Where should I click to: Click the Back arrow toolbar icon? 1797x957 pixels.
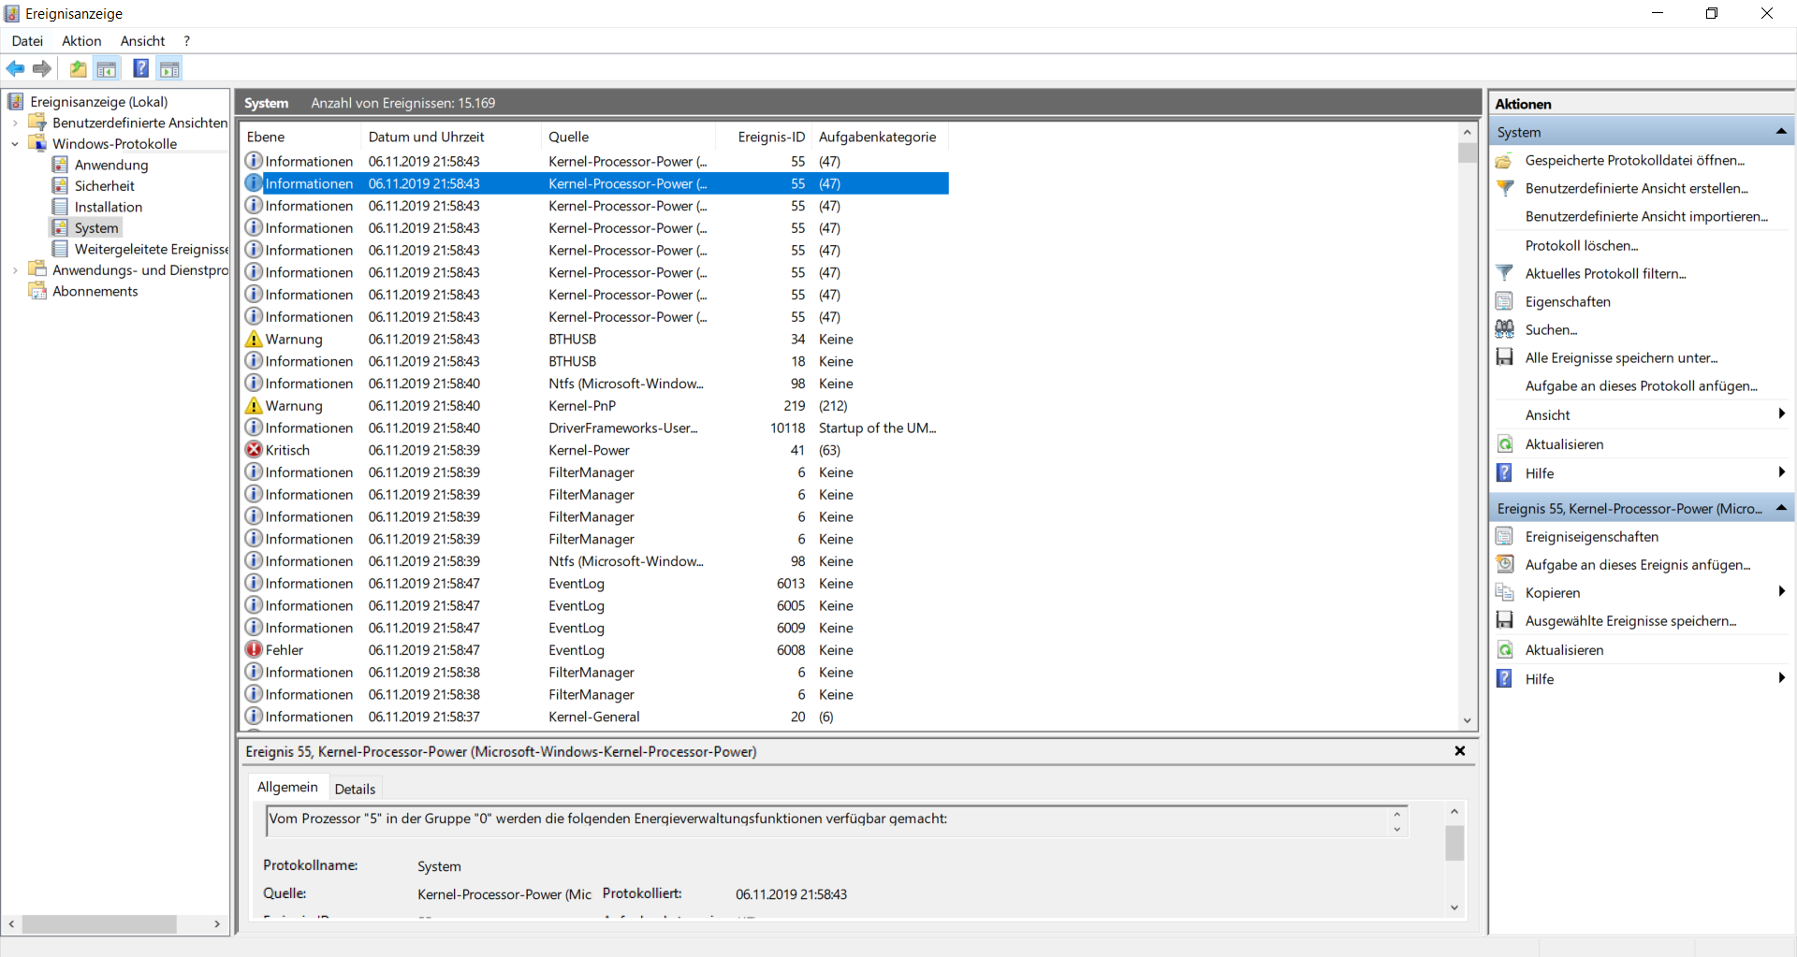coord(15,68)
